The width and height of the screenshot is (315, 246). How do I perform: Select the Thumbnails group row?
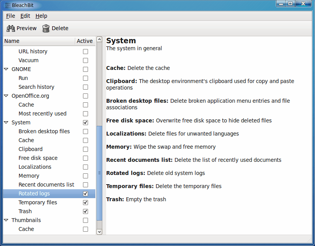click(49, 220)
